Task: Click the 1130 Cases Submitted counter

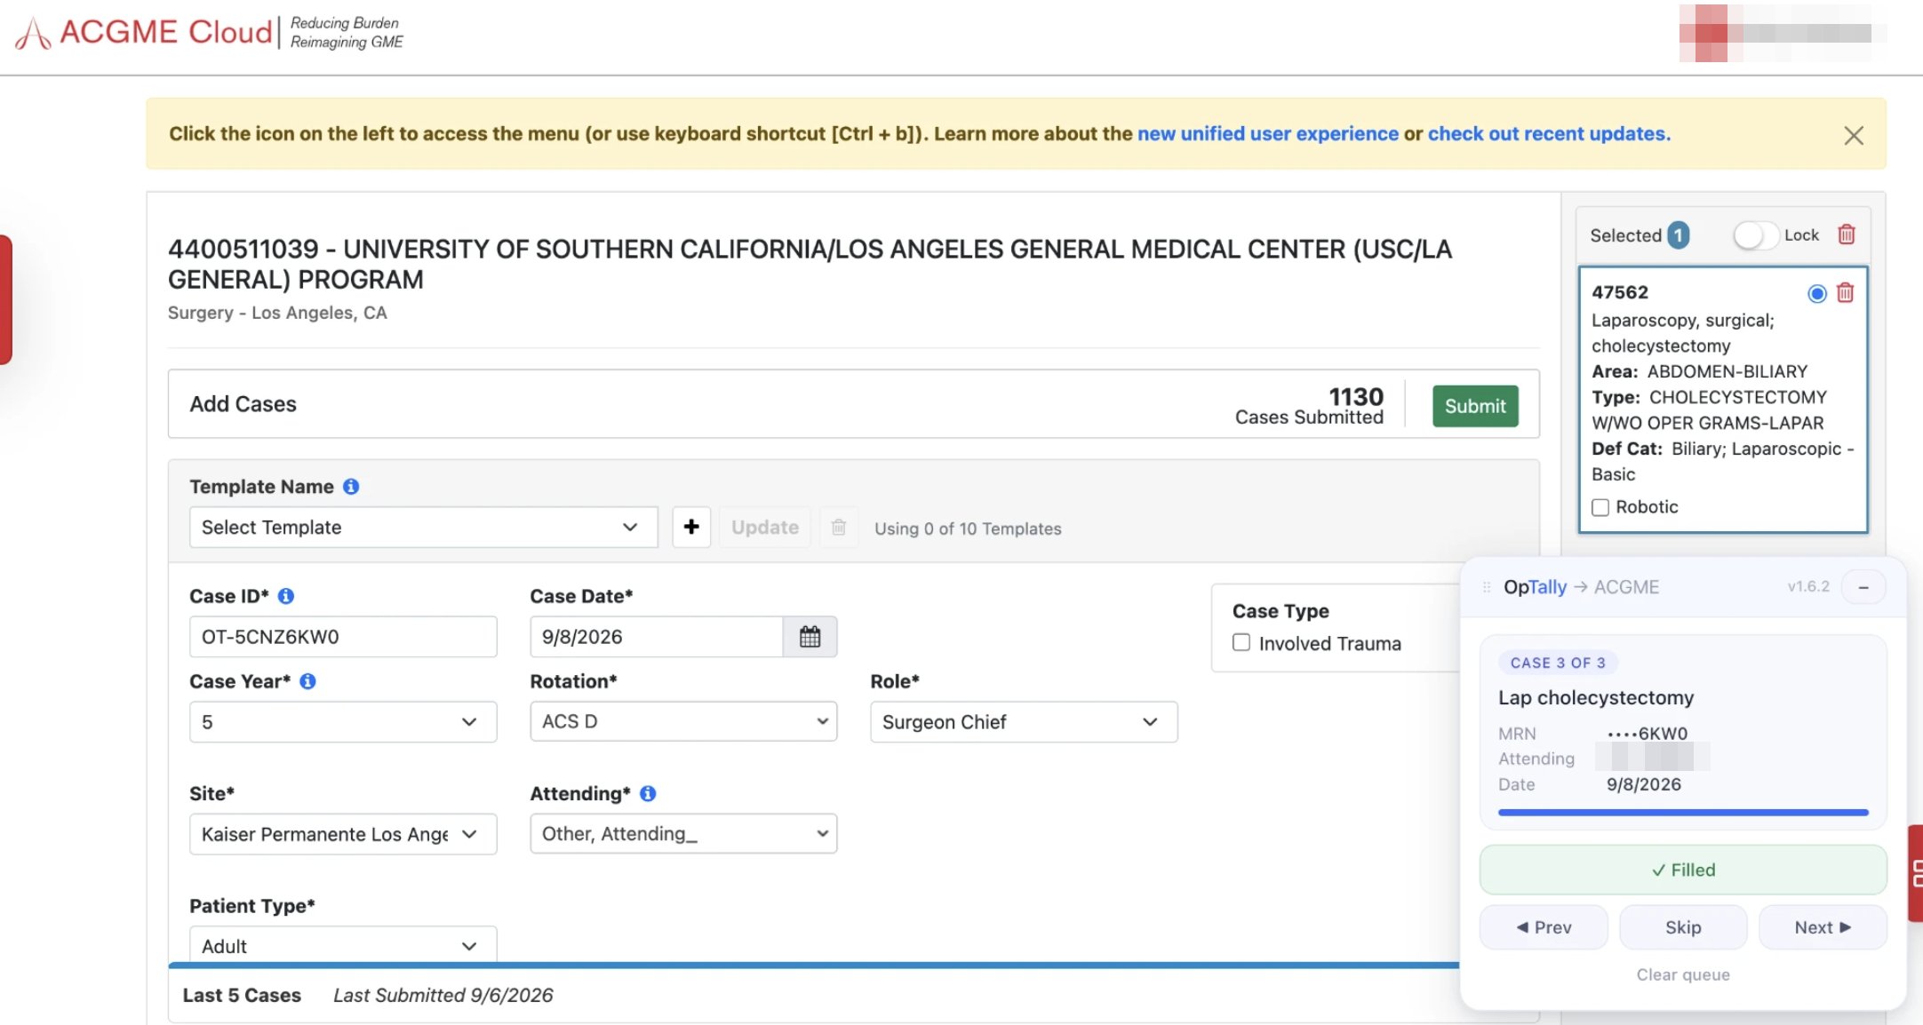Action: coord(1309,406)
